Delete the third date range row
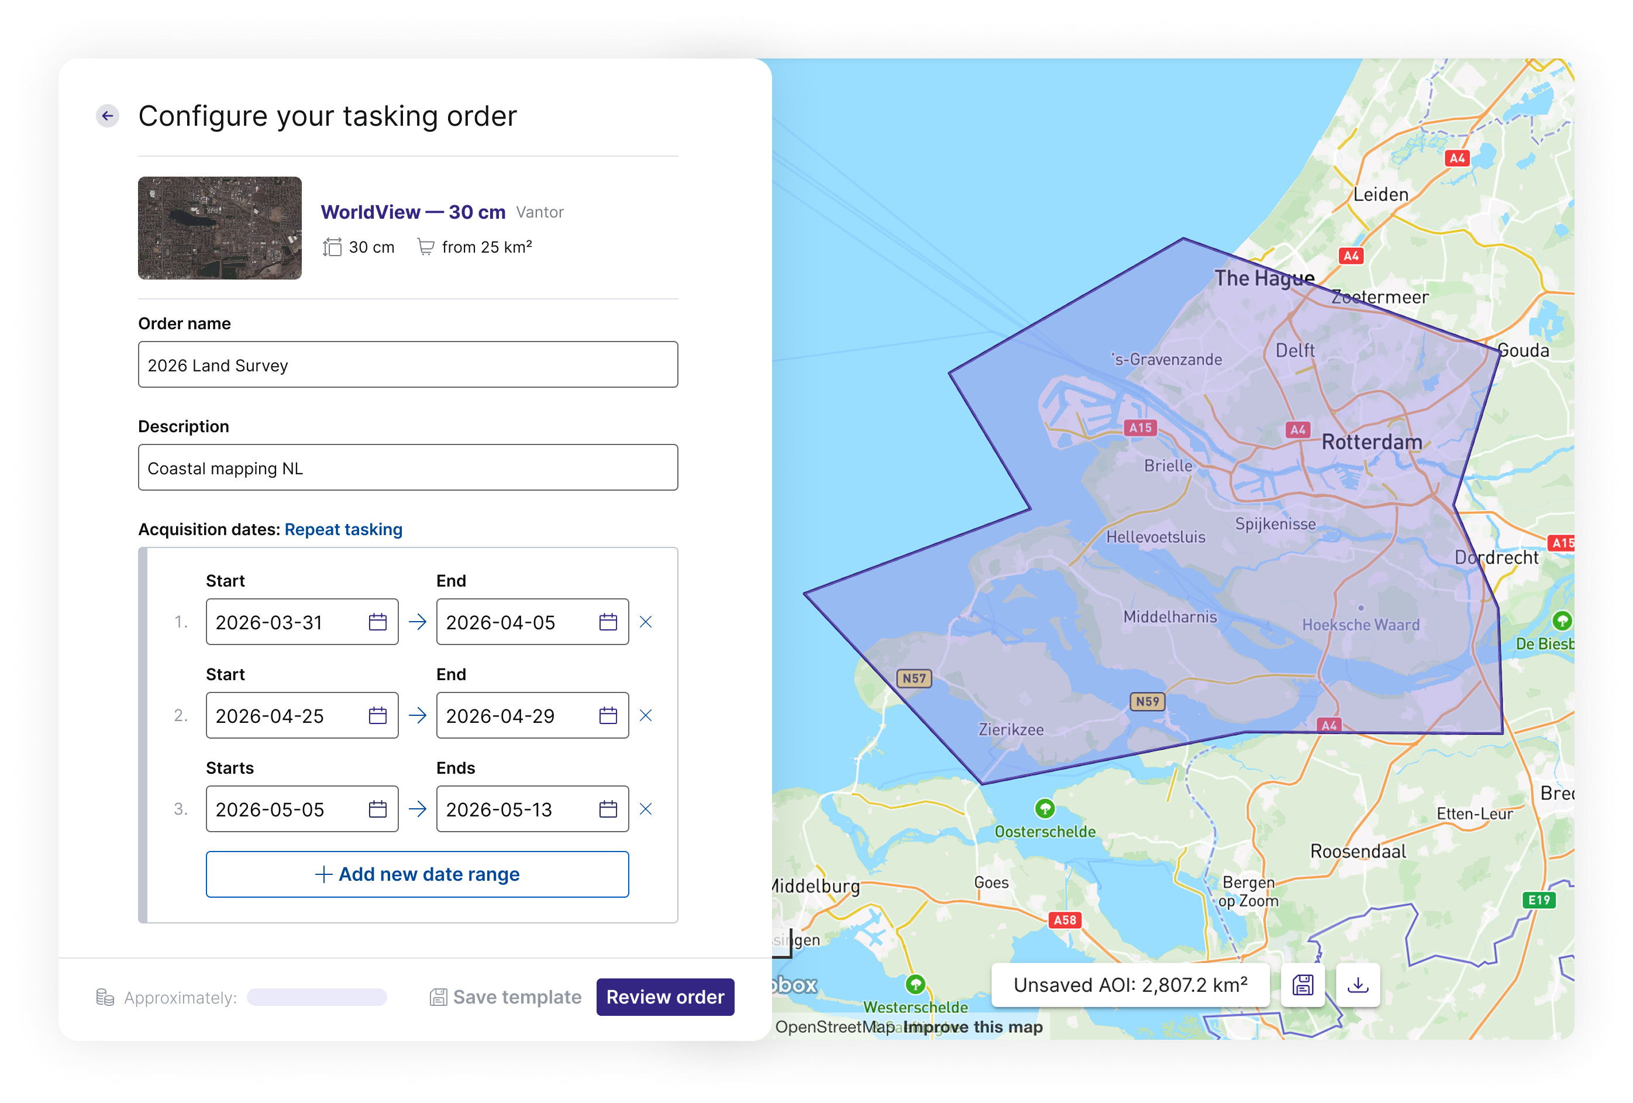This screenshot has height=1103, width=1633. coord(646,809)
